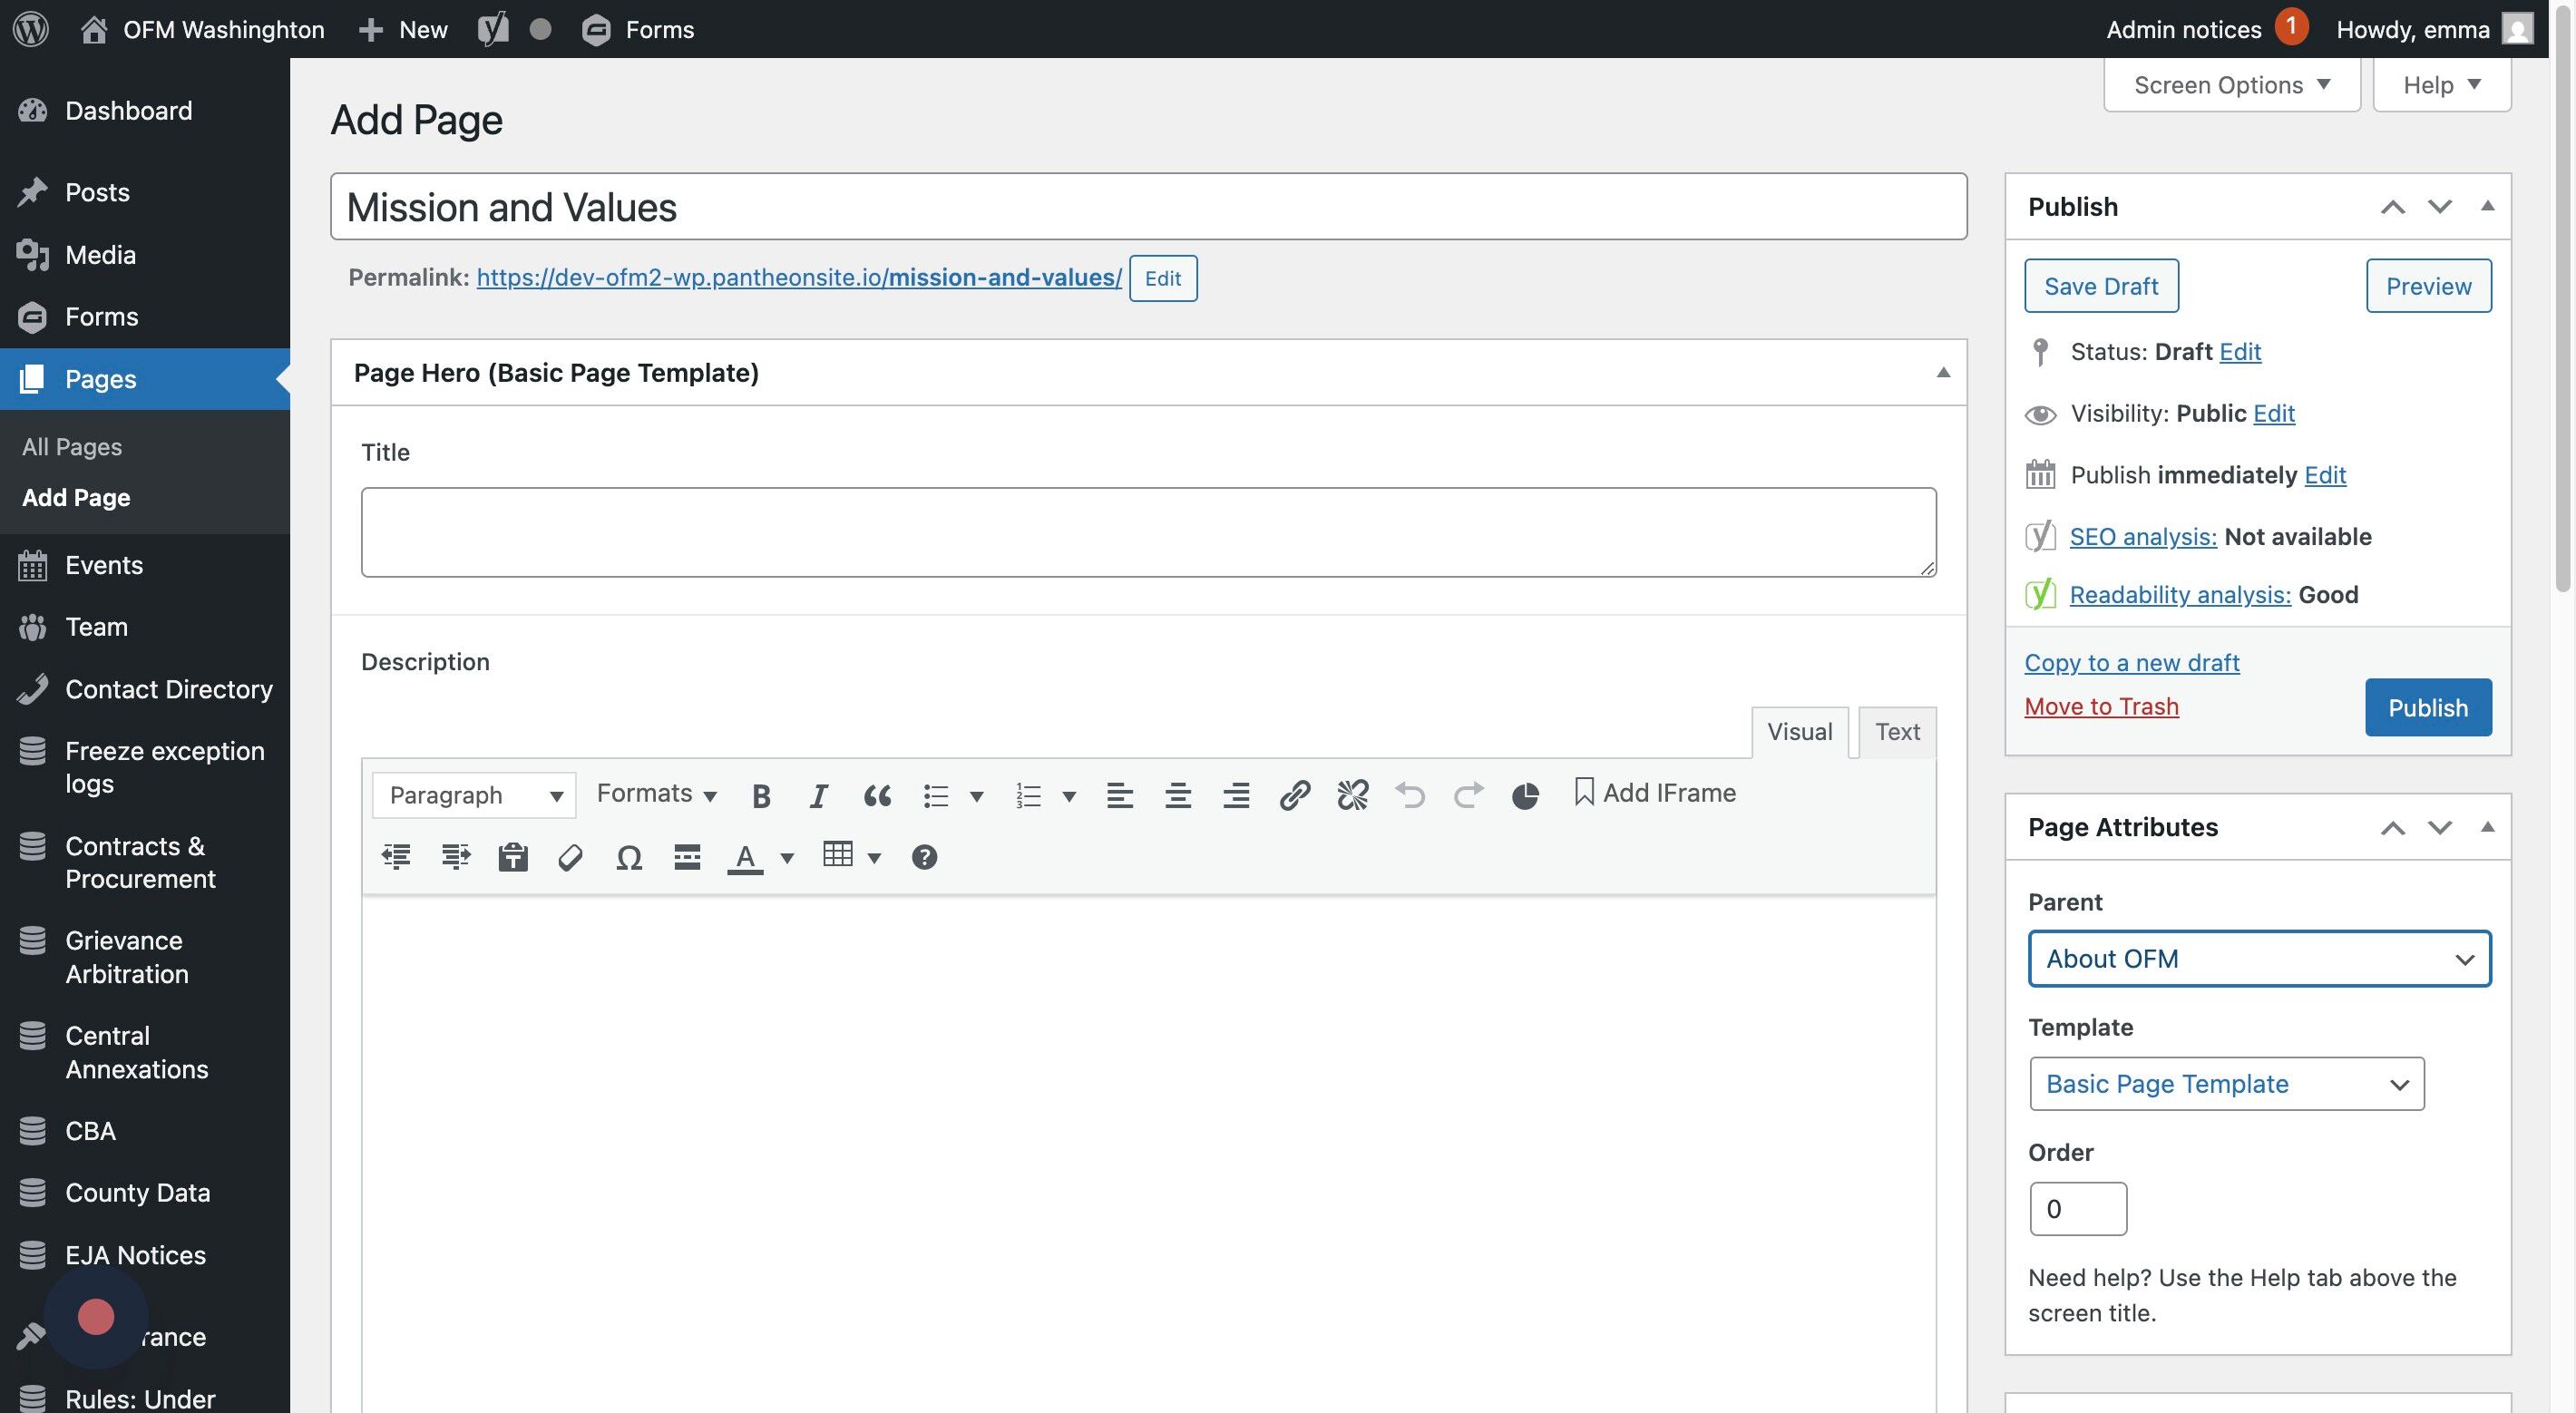Open the text color picker arrow
This screenshot has width=2576, height=1413.
click(x=787, y=857)
